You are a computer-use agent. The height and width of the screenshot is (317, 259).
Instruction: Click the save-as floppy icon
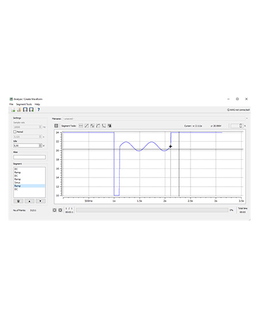31,110
